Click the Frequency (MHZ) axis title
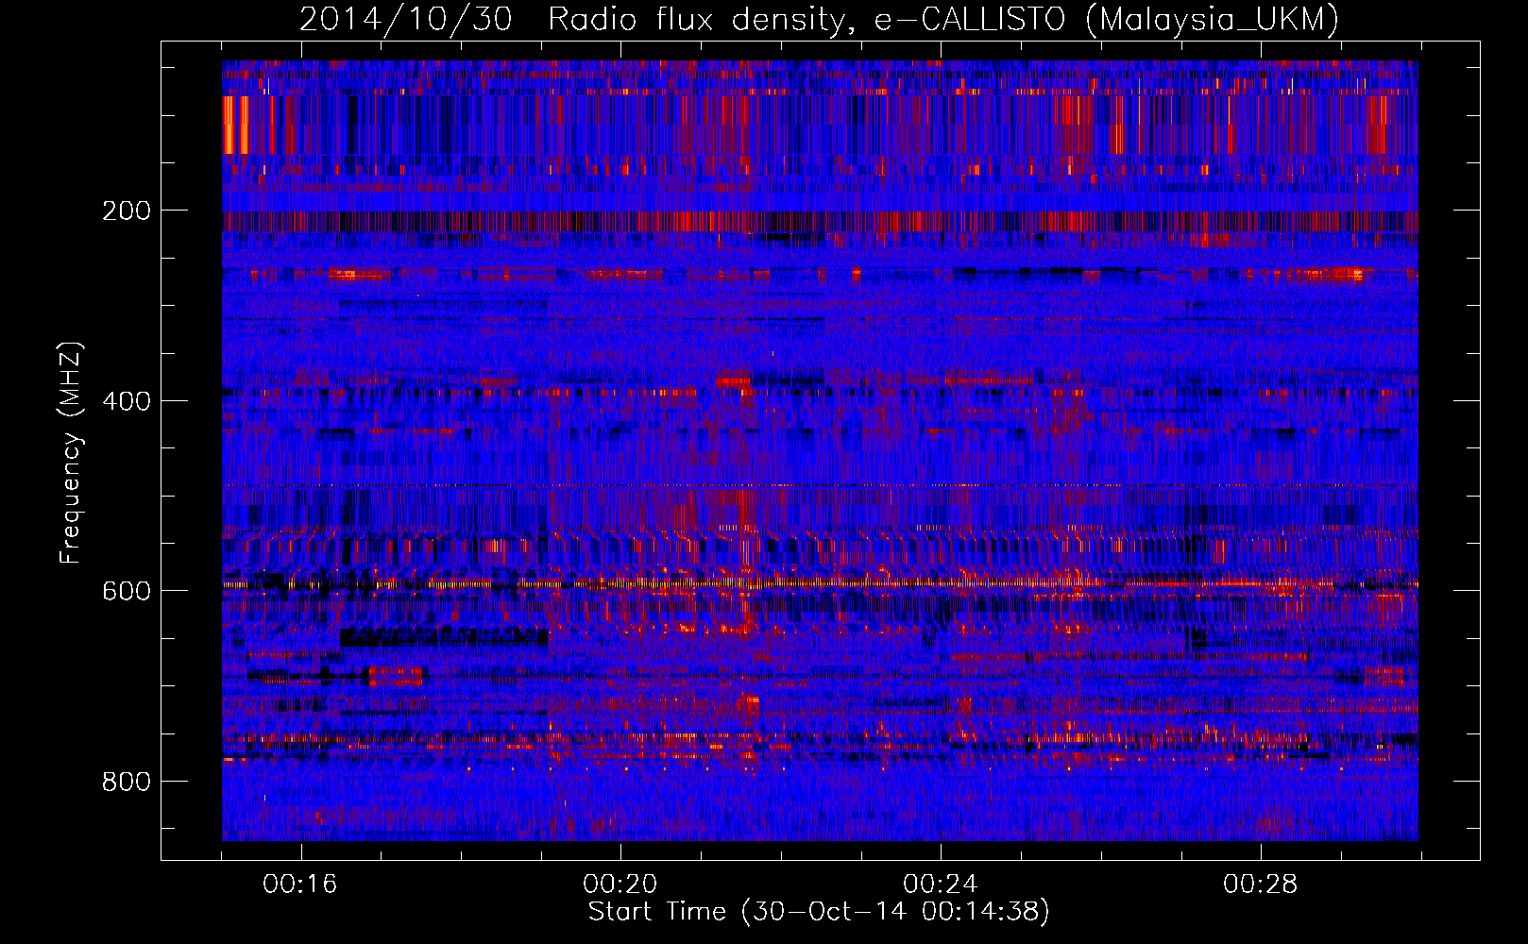This screenshot has width=1528, height=944. coord(71,452)
